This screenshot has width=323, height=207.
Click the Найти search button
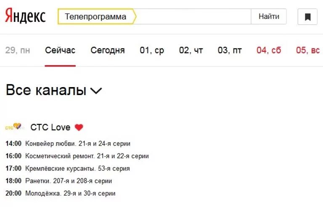[x=269, y=16]
